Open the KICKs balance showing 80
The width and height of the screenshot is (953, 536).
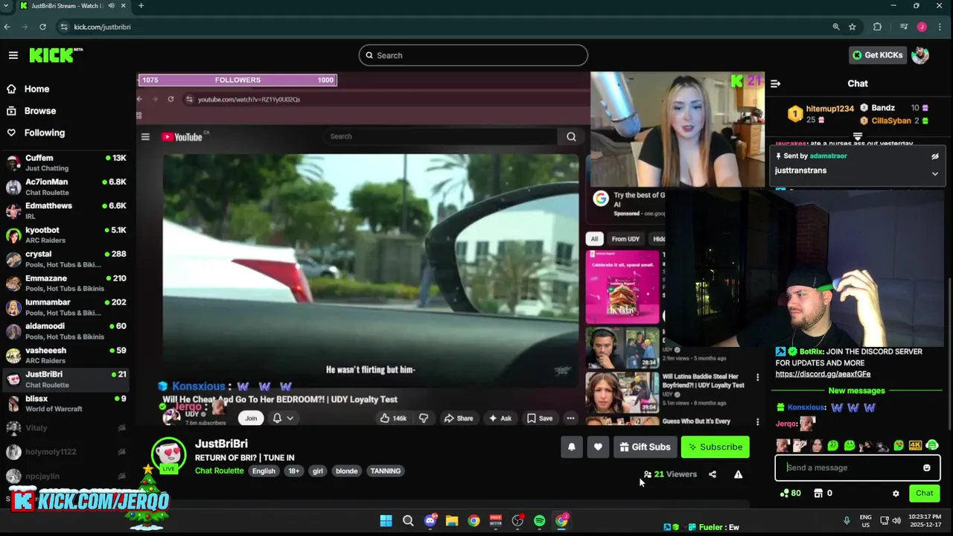[791, 493]
